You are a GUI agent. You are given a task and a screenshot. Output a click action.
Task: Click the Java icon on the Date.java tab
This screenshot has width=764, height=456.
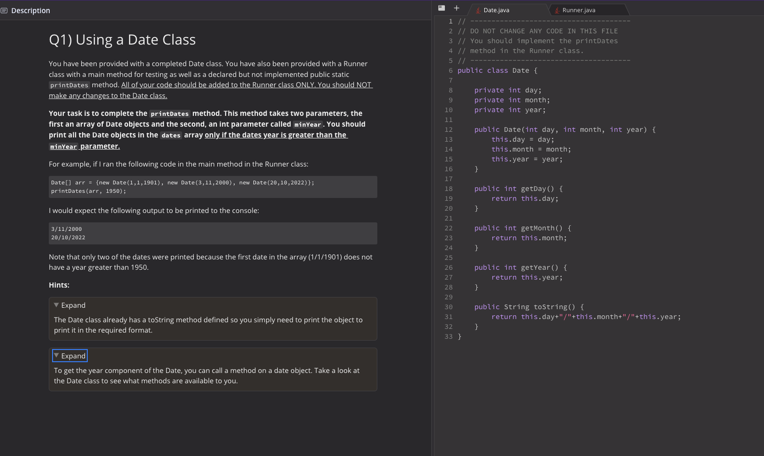point(479,9)
